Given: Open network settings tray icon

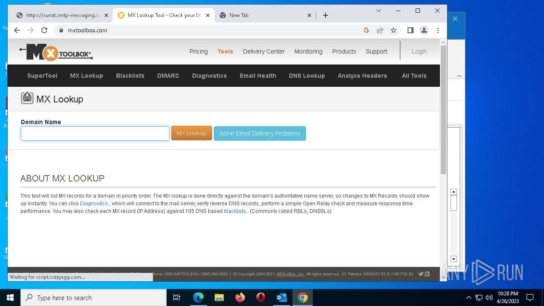Looking at the screenshot, I should pos(479,297).
